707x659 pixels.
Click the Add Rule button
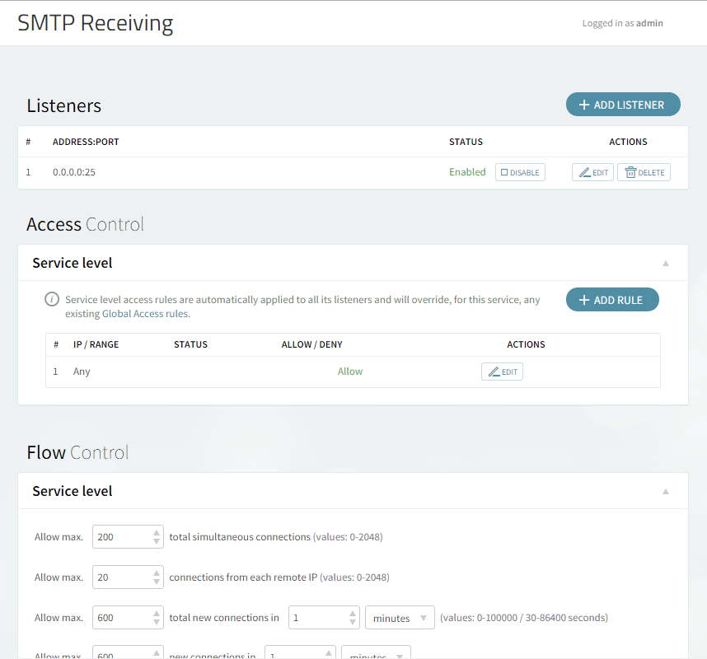coord(611,300)
